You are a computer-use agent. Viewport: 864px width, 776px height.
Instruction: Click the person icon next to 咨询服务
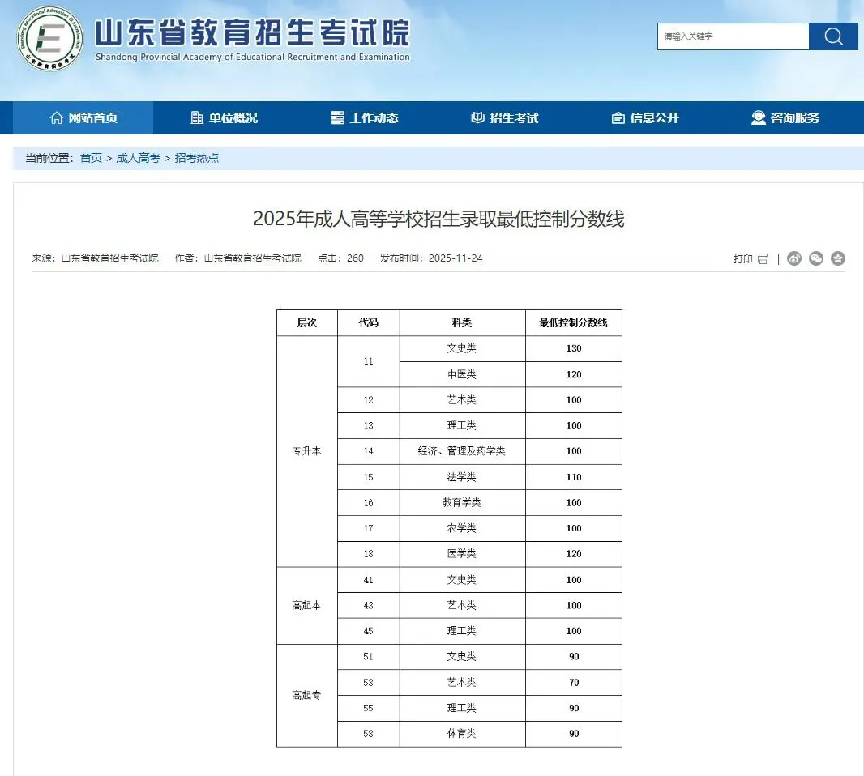pos(758,117)
